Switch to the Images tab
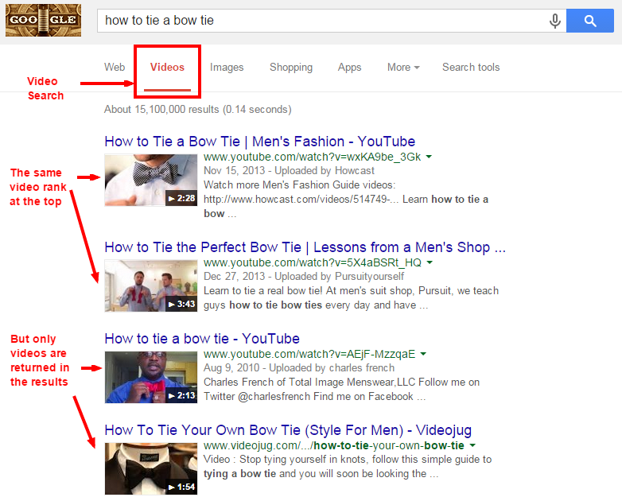622x501 pixels. 227,68
